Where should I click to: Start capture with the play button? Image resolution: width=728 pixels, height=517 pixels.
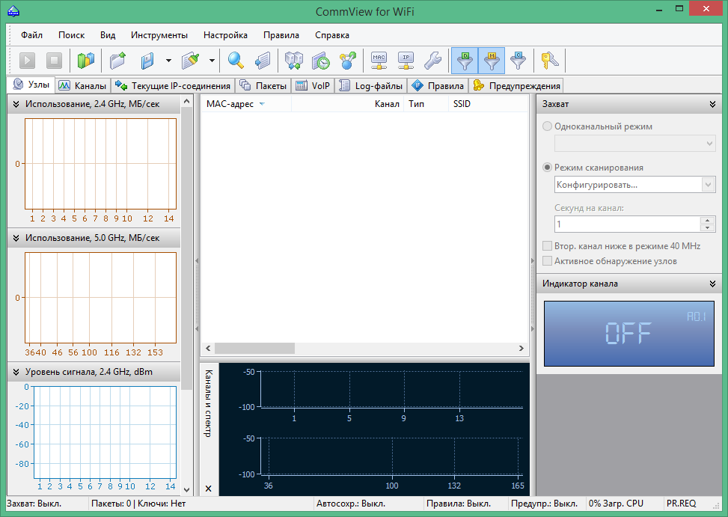click(x=27, y=61)
